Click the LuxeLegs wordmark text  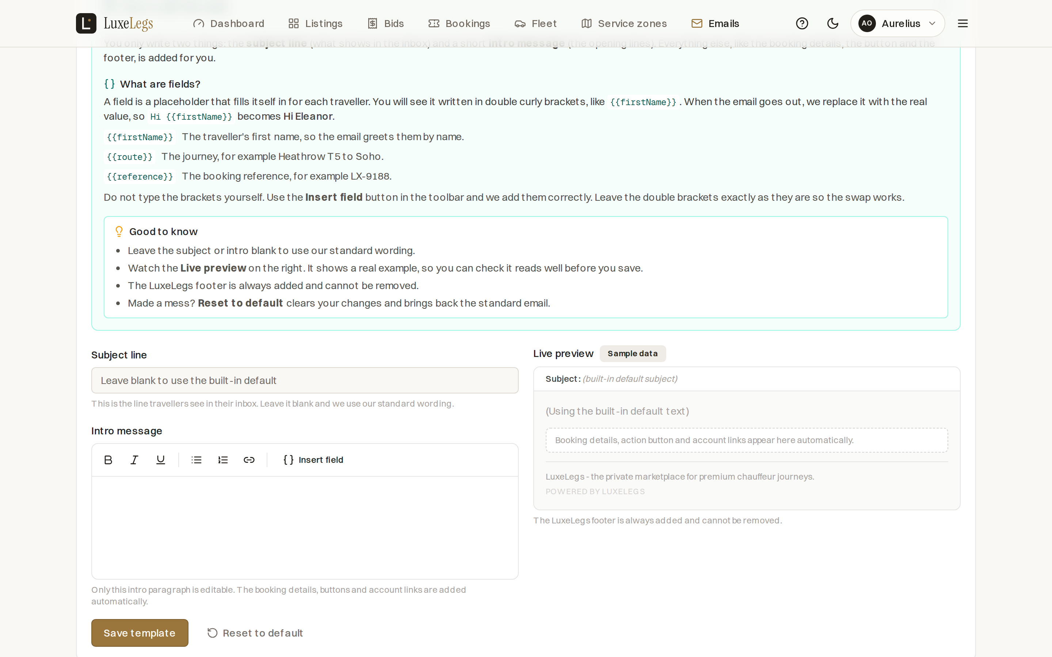(x=128, y=23)
